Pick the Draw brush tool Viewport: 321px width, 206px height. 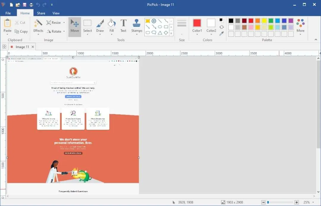(x=100, y=26)
